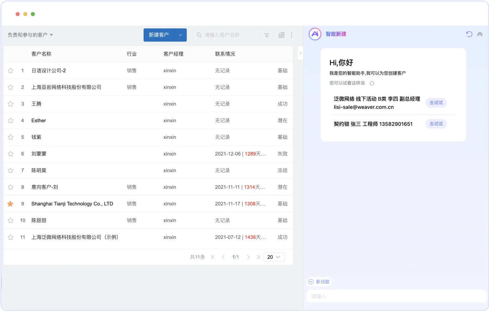The height and width of the screenshot is (311, 489).
Task: Click the 2021-11-11 contact record cell
Action: (240, 187)
